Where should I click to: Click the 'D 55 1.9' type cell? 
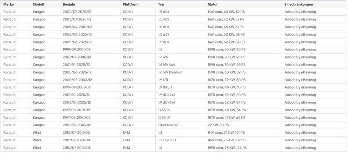[x=165, y=110]
